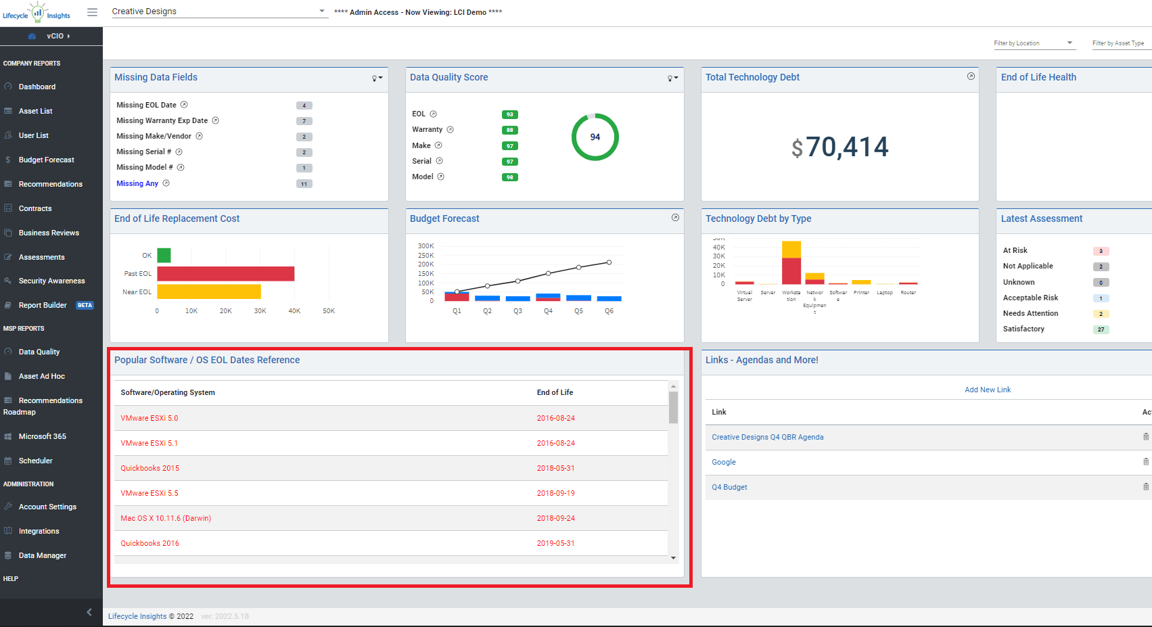Open the Filter by Location dropdown

[x=1071, y=43]
